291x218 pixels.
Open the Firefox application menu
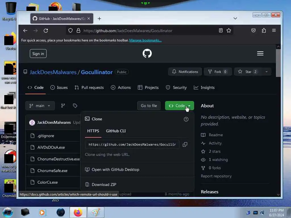(274, 30)
